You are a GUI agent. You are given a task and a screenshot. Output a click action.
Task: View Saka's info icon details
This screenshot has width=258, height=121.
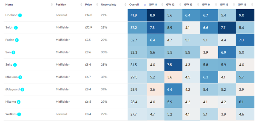[x=15, y=65]
